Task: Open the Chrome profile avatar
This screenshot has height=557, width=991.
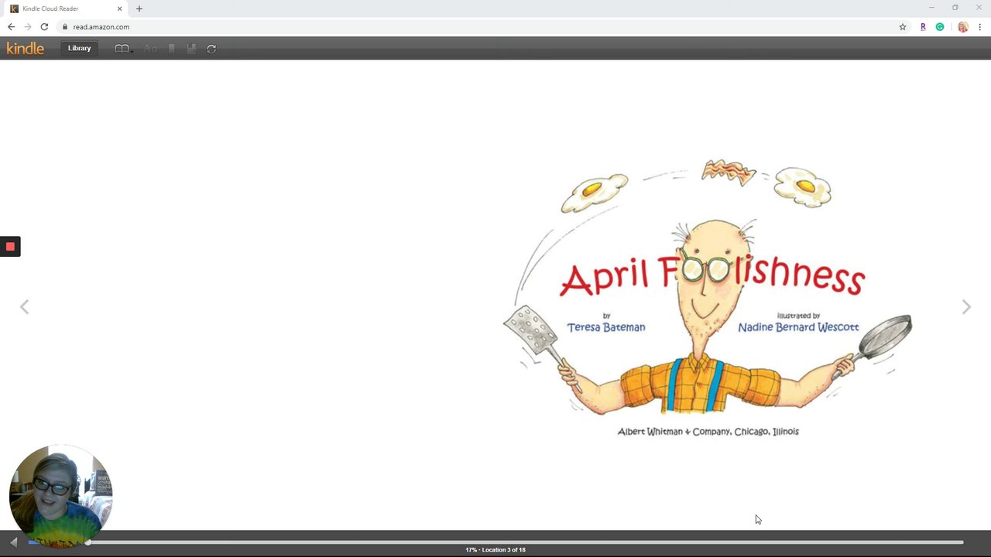Action: click(963, 26)
